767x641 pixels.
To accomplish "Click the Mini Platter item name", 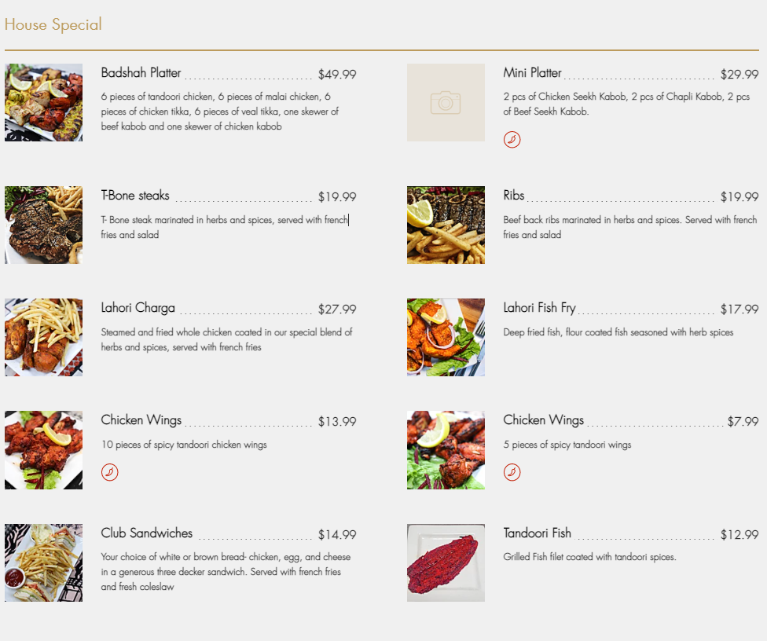I will (533, 73).
